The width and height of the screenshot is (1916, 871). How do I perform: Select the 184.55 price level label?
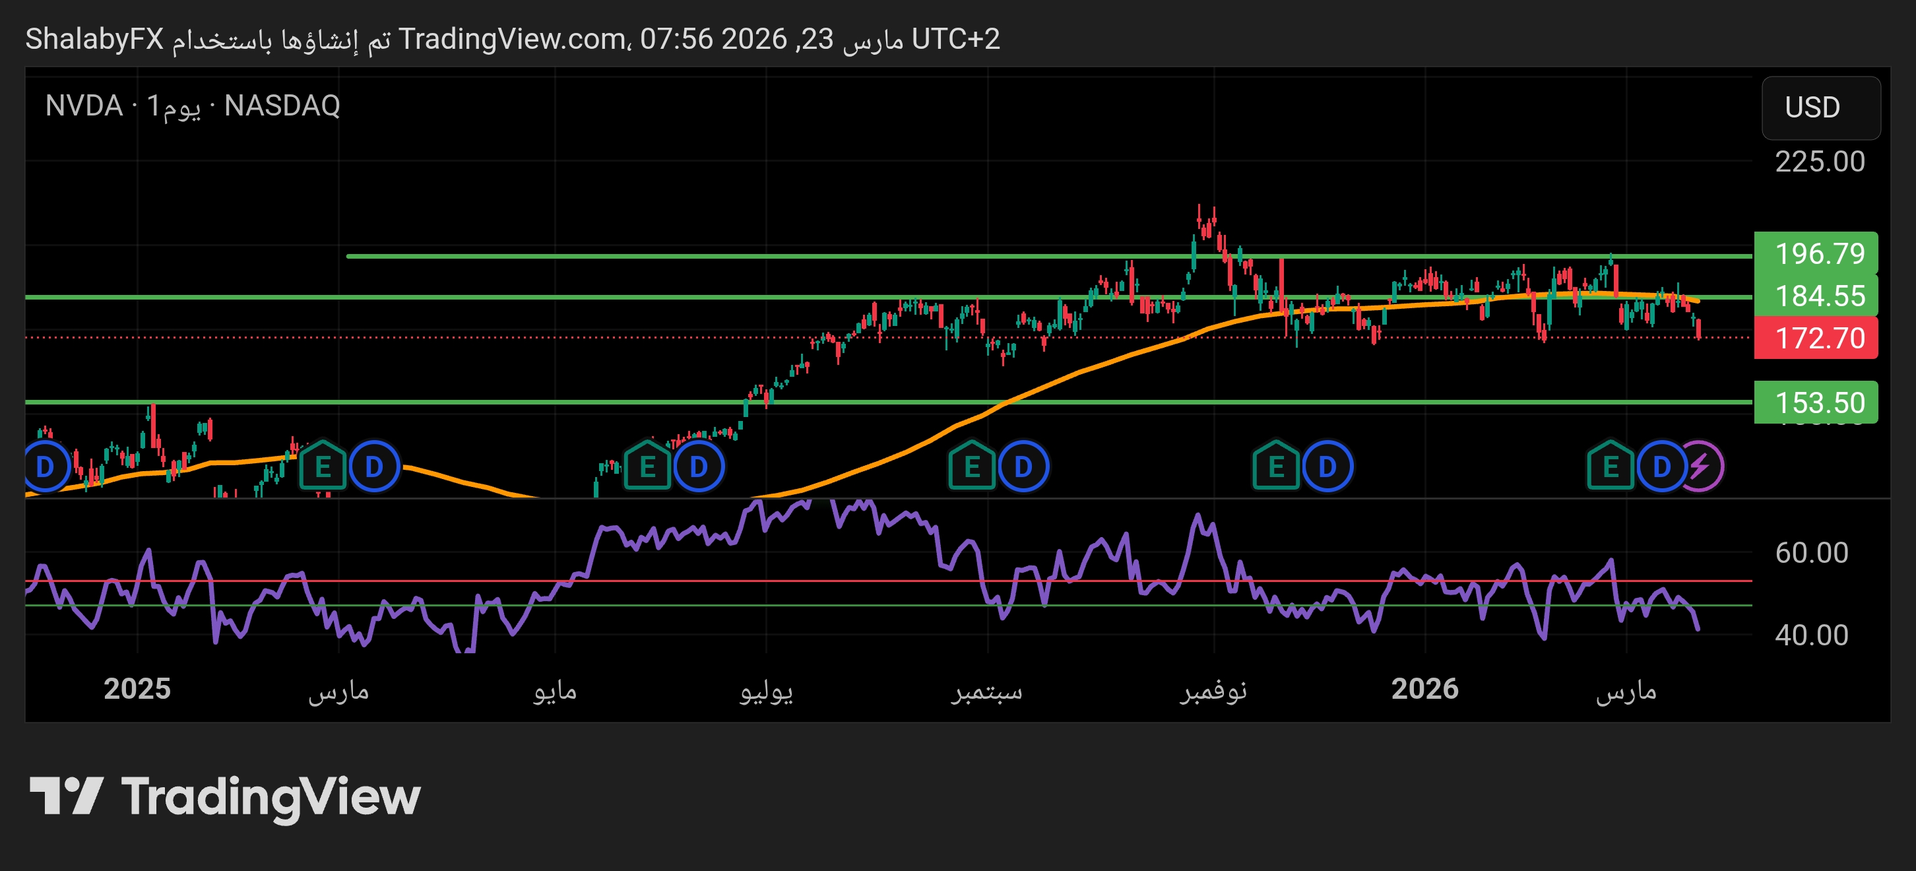point(1816,296)
